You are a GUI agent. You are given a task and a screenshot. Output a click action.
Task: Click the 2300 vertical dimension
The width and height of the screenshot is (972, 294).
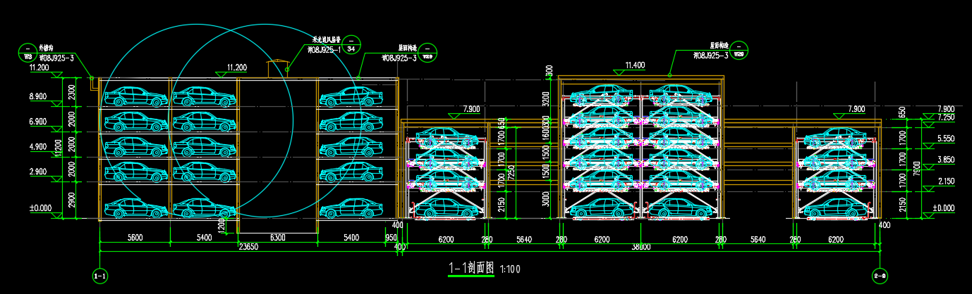click(71, 91)
